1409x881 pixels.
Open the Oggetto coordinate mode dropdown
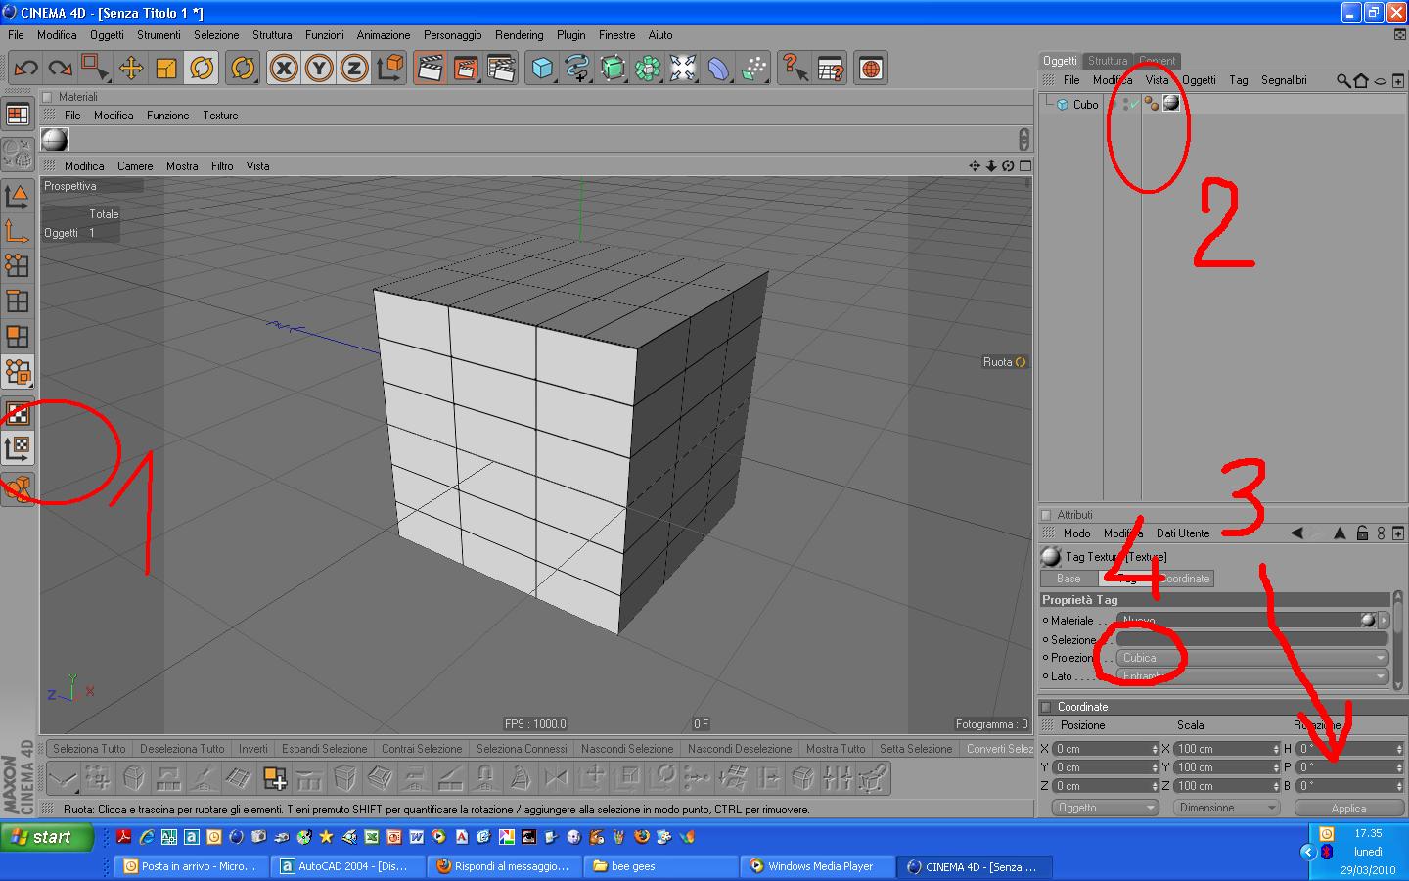pyautogui.click(x=1106, y=808)
